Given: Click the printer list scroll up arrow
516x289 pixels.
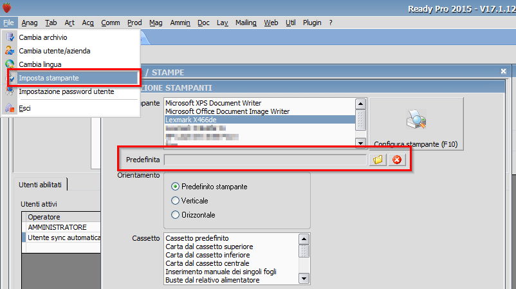Looking at the screenshot, I should click(x=360, y=104).
